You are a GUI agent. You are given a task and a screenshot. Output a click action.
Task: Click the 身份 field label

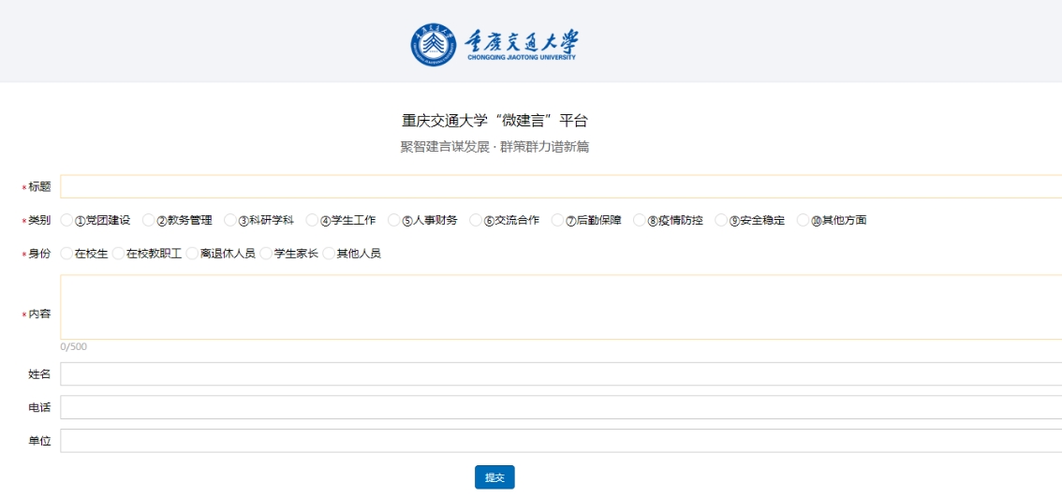click(x=39, y=254)
